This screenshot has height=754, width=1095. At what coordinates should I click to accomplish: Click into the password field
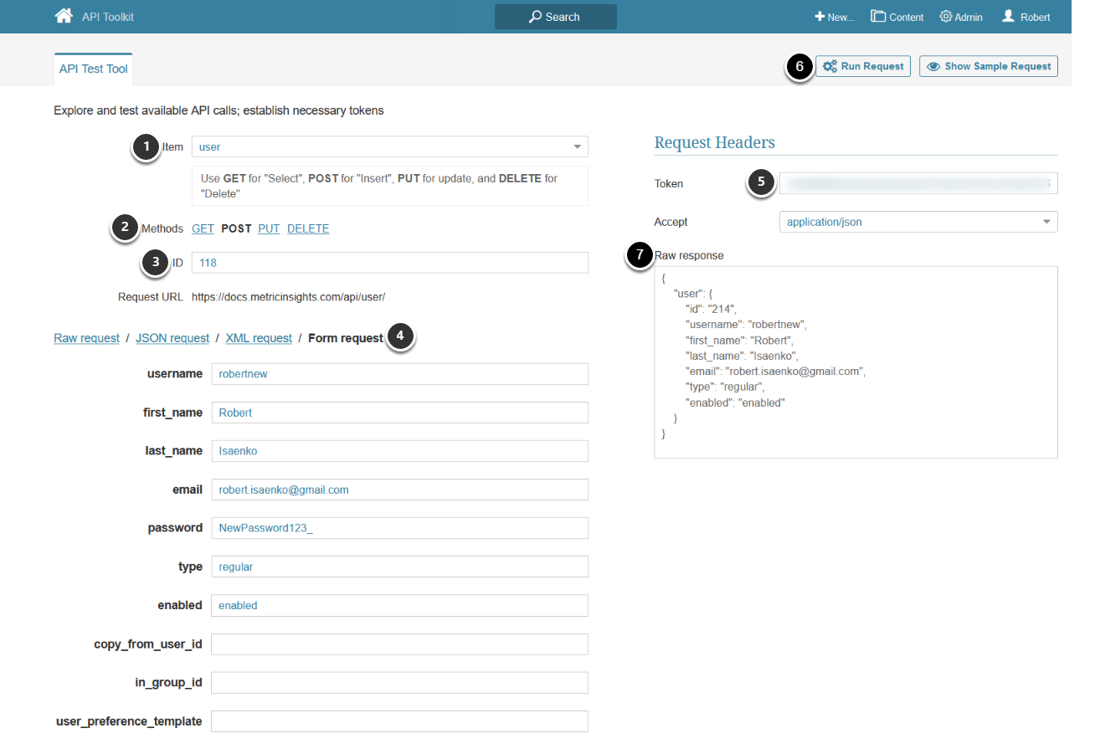(x=399, y=528)
